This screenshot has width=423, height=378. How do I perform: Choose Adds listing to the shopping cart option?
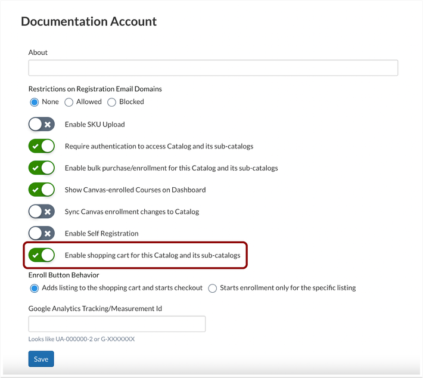[x=35, y=288]
